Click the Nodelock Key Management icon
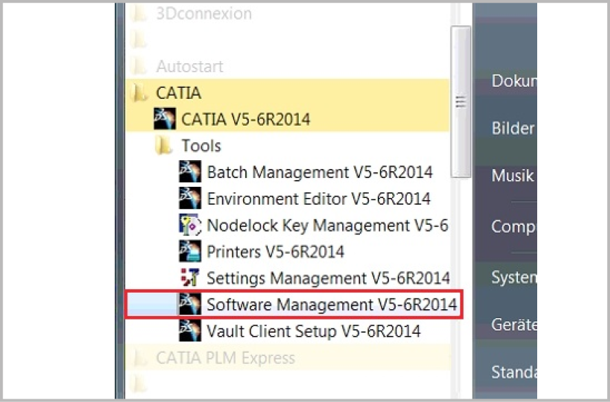 tap(190, 225)
